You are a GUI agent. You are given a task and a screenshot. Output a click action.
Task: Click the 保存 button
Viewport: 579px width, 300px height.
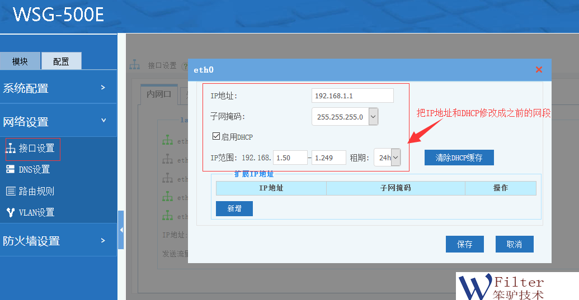464,244
